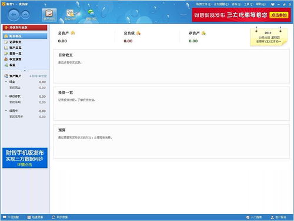This screenshot has width=294, height=221.
Task: Open the 帮助 menu
Action: [x=260, y=4]
